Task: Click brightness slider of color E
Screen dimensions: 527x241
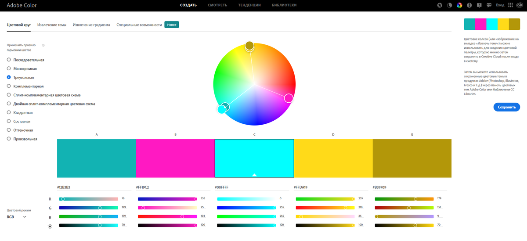Action: point(404,225)
